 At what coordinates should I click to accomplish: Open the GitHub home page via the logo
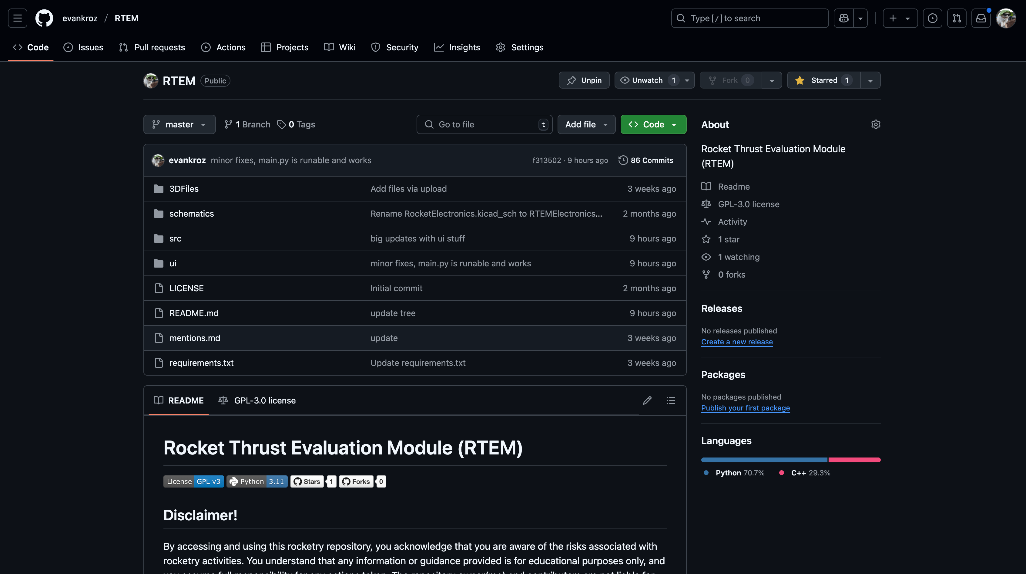point(44,18)
